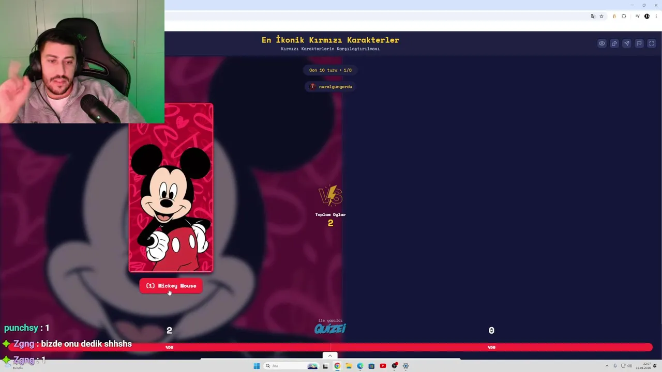This screenshot has width=662, height=372.
Task: Minimize the Chrome window
Action: pos(632,5)
